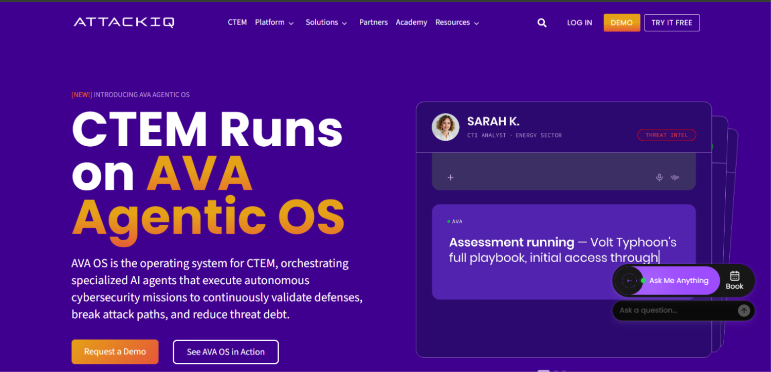Click the "Assessment running" message text
This screenshot has height=372, width=771.
(511, 242)
